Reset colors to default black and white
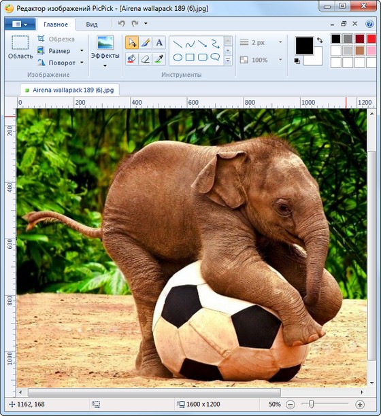Viewport: 381px width, 416px height. pos(297,61)
